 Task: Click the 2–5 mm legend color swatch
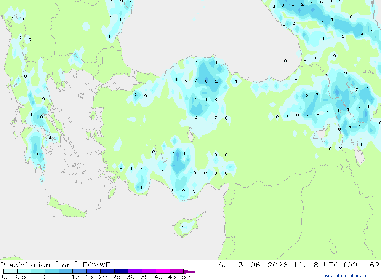pos(52,271)
